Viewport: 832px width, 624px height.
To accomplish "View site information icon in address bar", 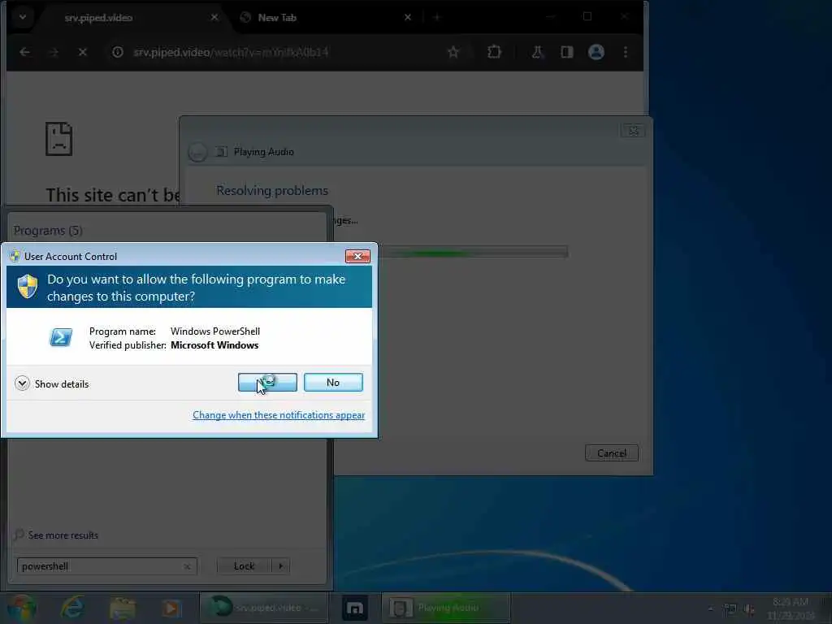I will [118, 52].
